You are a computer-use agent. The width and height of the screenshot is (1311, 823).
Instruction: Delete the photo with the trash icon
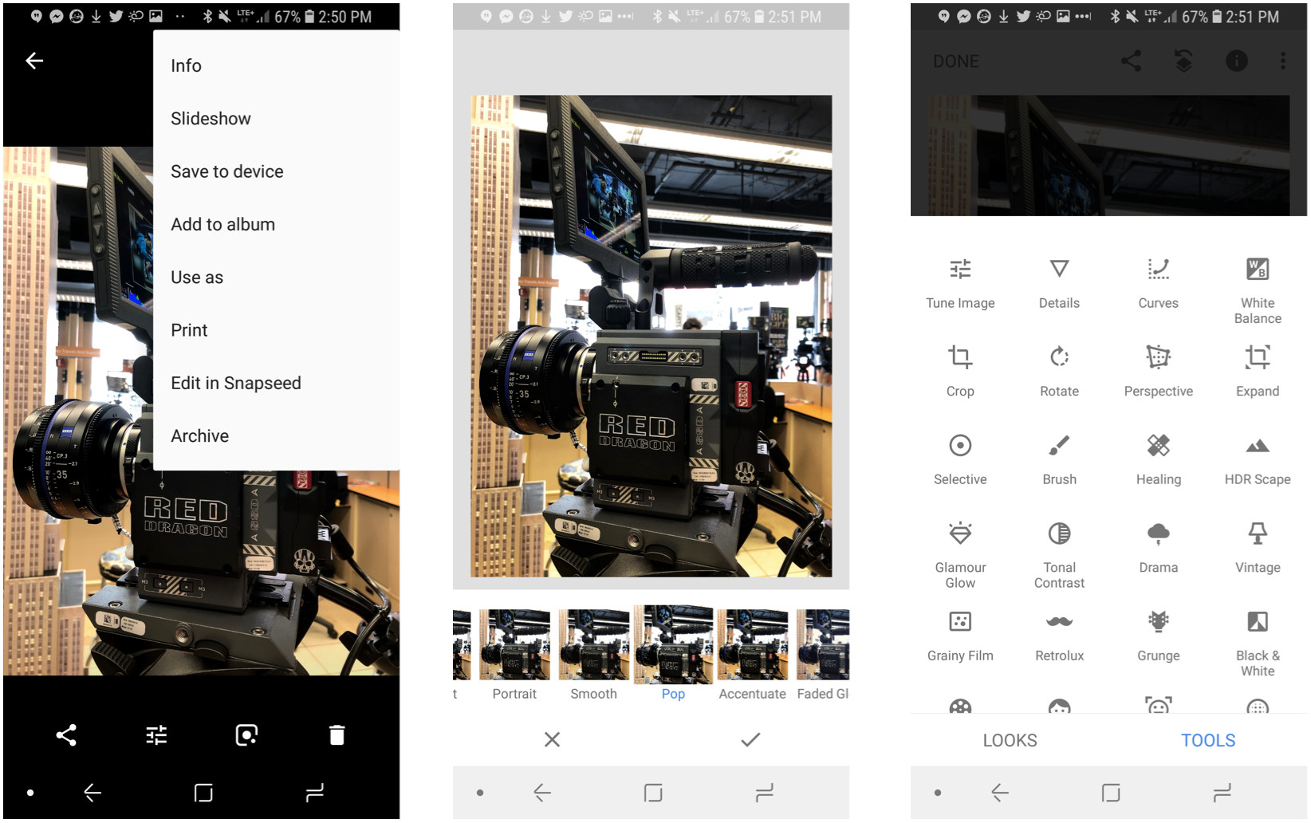click(x=337, y=735)
